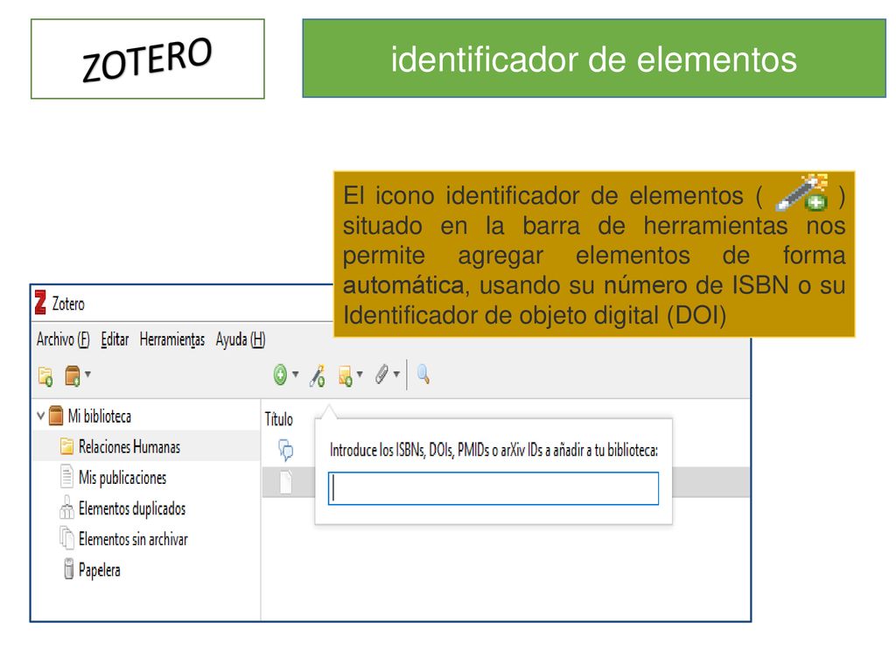Click the Advanced Search magnifier icon
The width and height of the screenshot is (896, 672).
tap(423, 374)
